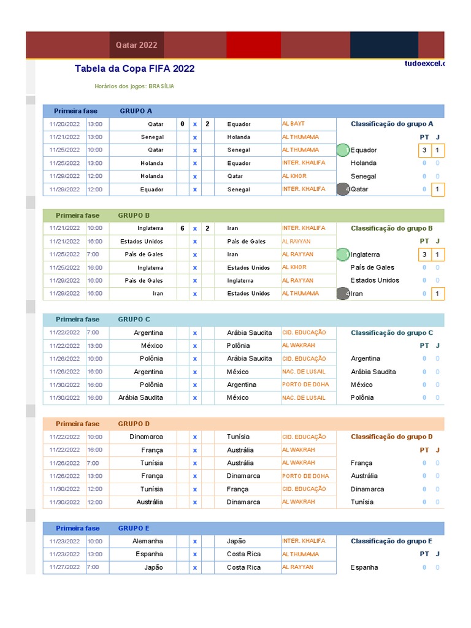The height and width of the screenshot is (628, 471).
Task: Click Equador's score 2 against Qatar
Action: 207,124
